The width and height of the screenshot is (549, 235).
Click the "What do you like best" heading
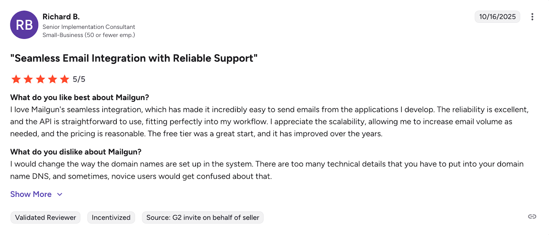click(80, 98)
